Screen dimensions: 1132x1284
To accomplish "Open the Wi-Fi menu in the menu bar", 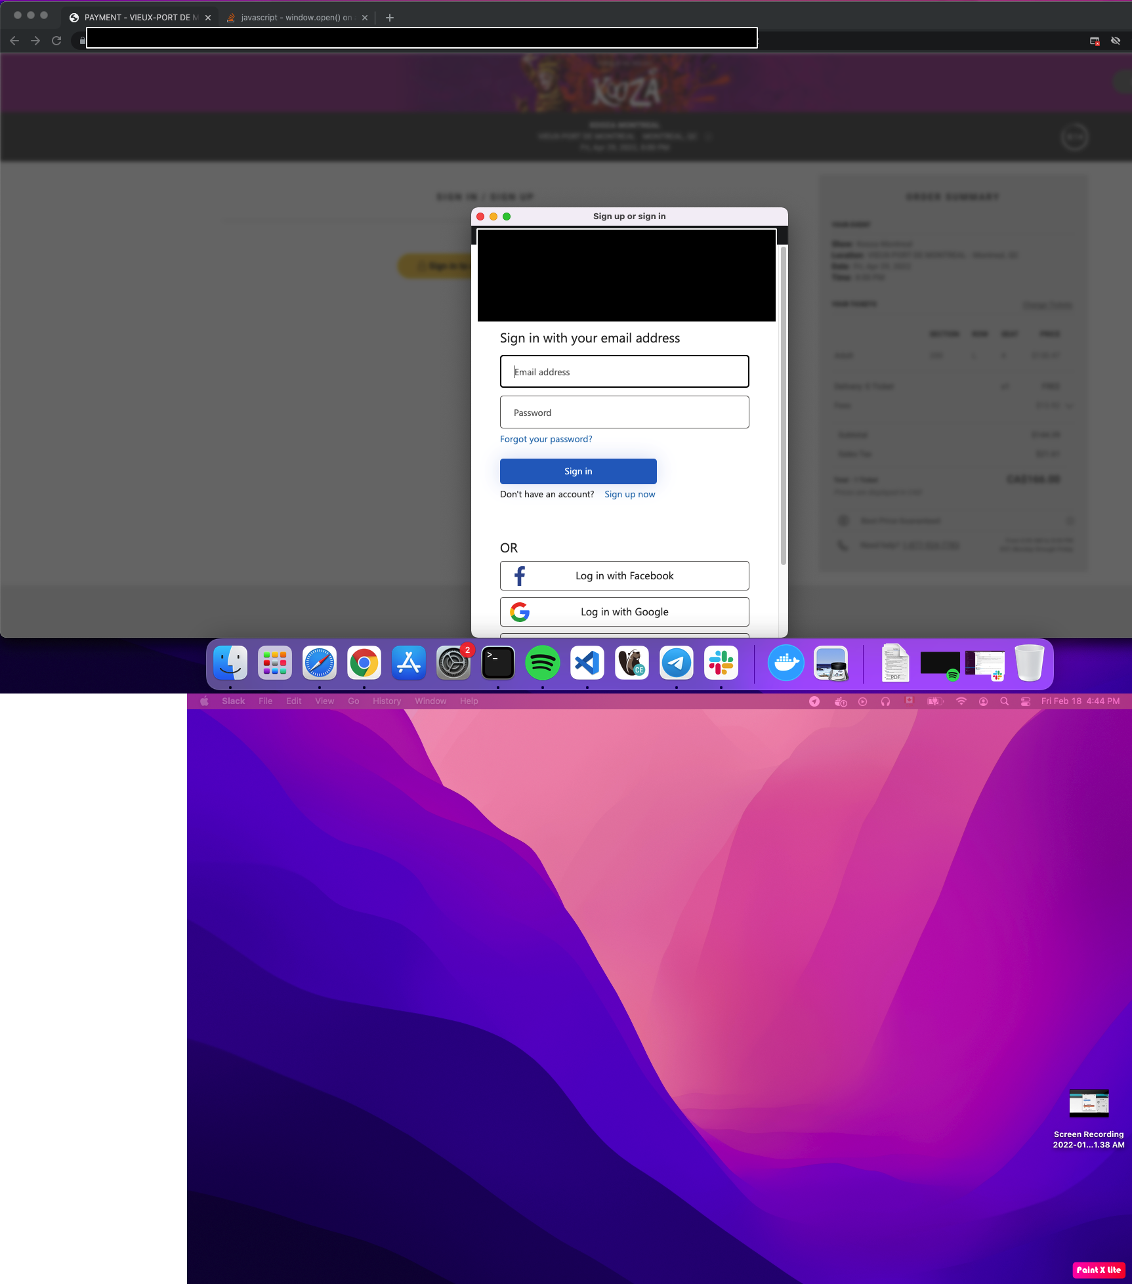I will point(961,701).
